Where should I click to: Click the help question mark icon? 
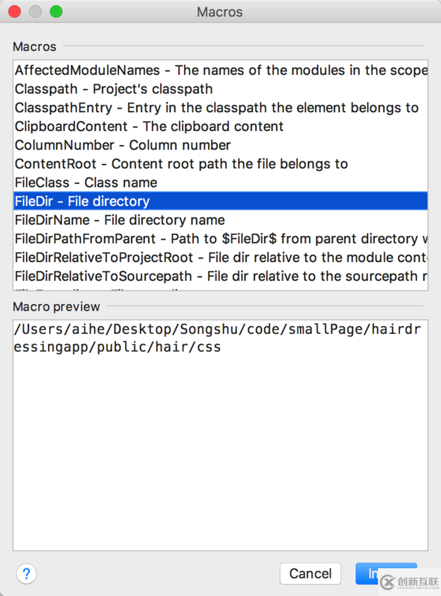coord(26,574)
